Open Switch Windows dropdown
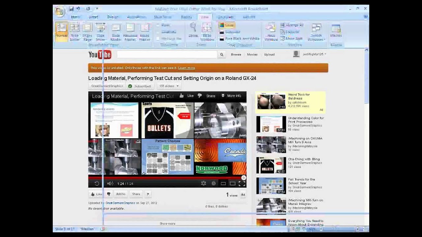 point(316,32)
